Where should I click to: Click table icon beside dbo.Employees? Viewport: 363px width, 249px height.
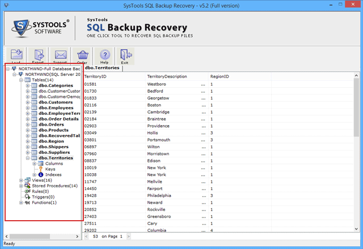34,108
